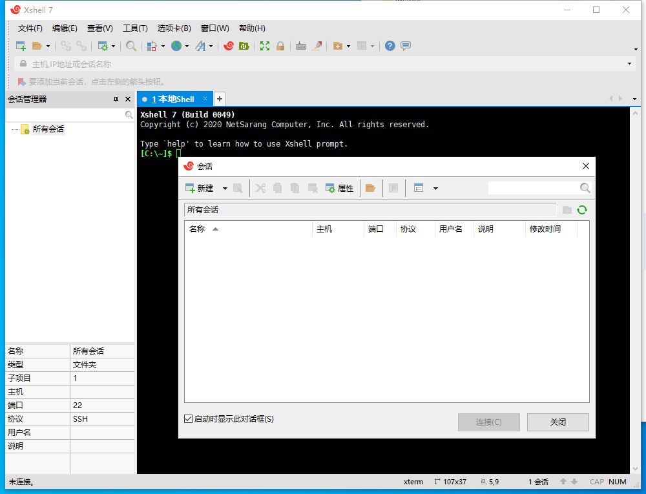Image resolution: width=646 pixels, height=494 pixels.
Task: Open the tab list dropdown arrow
Action: pyautogui.click(x=634, y=99)
